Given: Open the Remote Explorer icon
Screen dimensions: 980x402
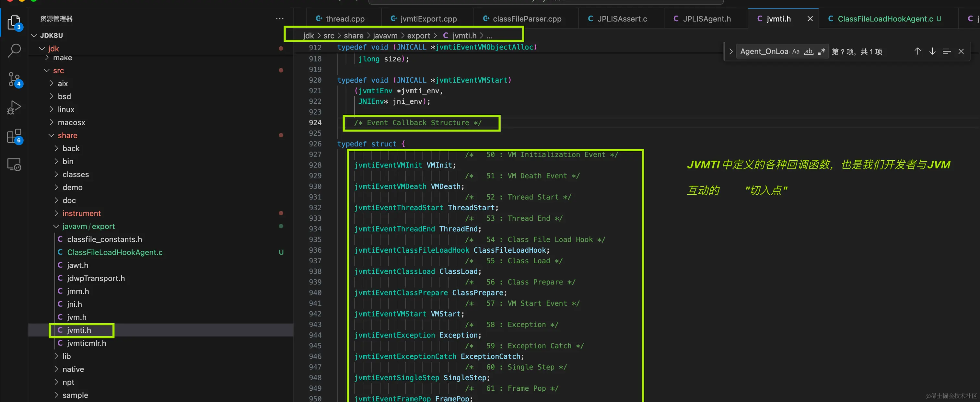Looking at the screenshot, I should coord(14,165).
